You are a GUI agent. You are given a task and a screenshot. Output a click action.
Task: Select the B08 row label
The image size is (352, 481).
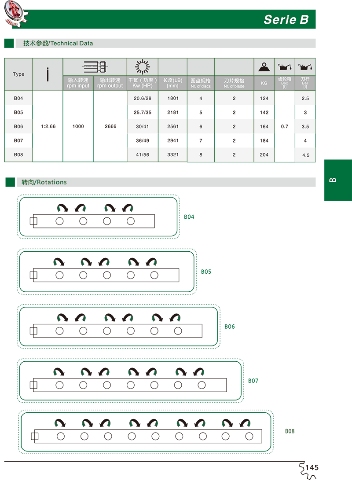(18, 154)
